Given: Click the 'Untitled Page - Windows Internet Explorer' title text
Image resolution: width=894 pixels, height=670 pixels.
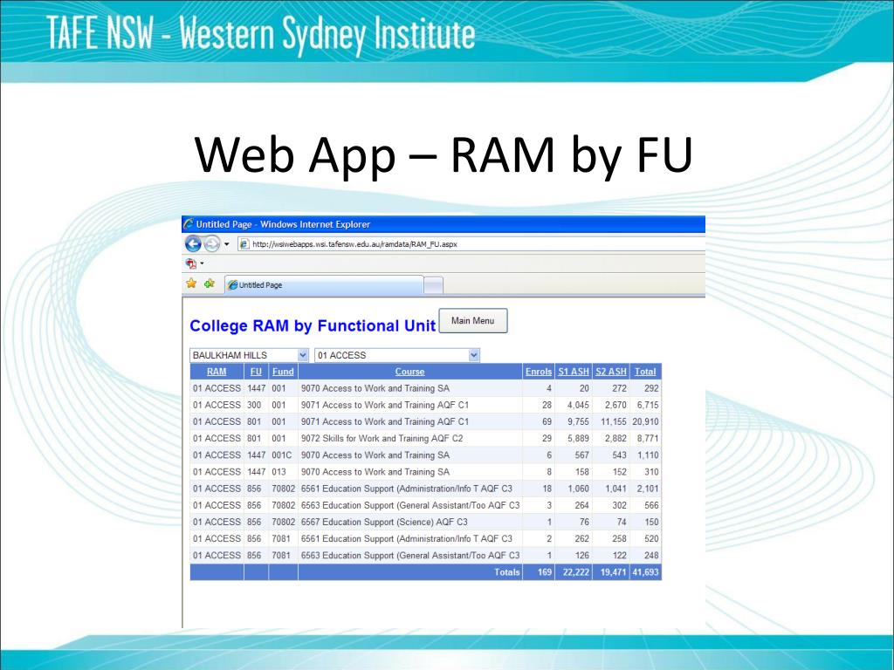Looking at the screenshot, I should (283, 224).
